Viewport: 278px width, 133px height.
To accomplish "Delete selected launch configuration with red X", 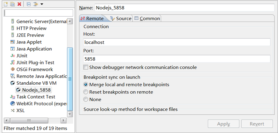I will [19, 4].
